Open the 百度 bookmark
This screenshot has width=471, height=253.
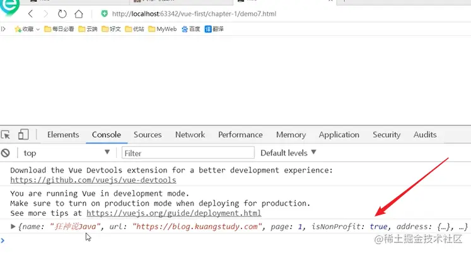[191, 29]
